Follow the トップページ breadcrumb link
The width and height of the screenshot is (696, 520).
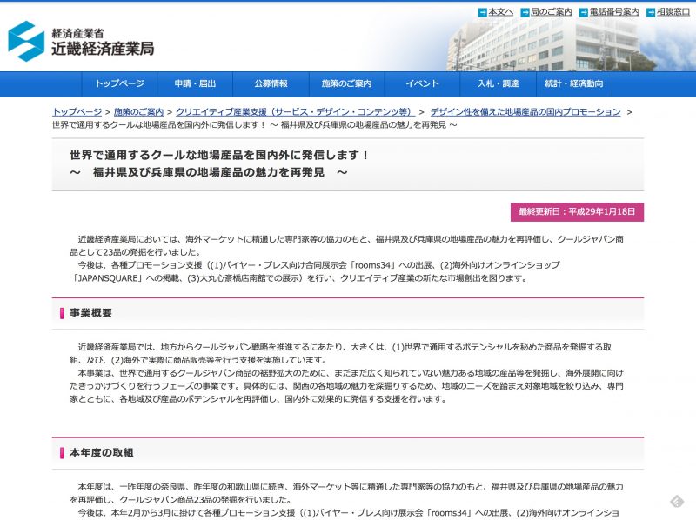point(77,112)
